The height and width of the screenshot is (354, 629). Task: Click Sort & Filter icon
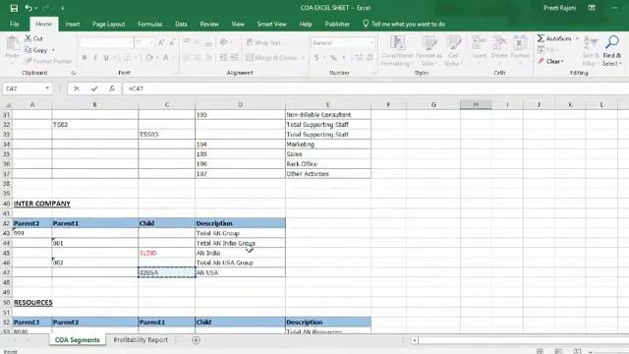click(591, 42)
